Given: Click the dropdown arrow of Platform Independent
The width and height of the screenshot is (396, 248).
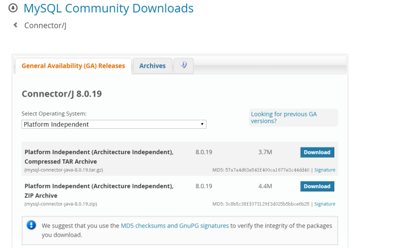Looking at the screenshot, I should (x=202, y=124).
